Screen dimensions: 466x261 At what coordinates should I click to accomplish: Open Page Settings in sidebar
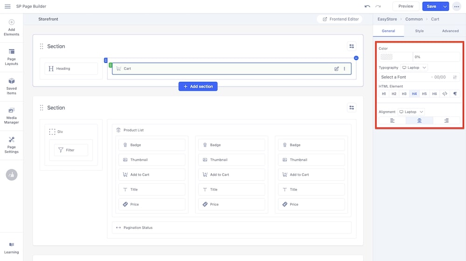(x=12, y=145)
